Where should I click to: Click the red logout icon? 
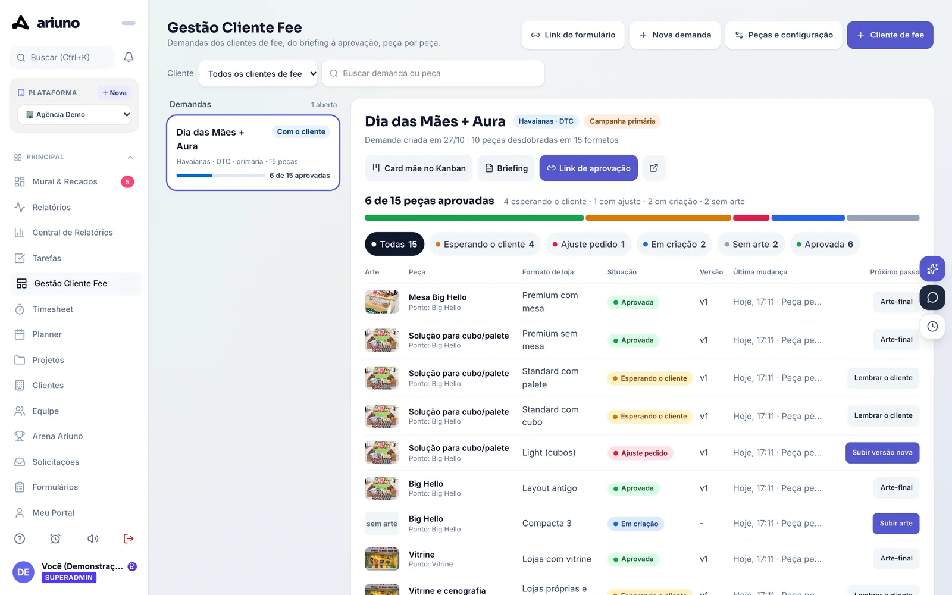tap(129, 538)
